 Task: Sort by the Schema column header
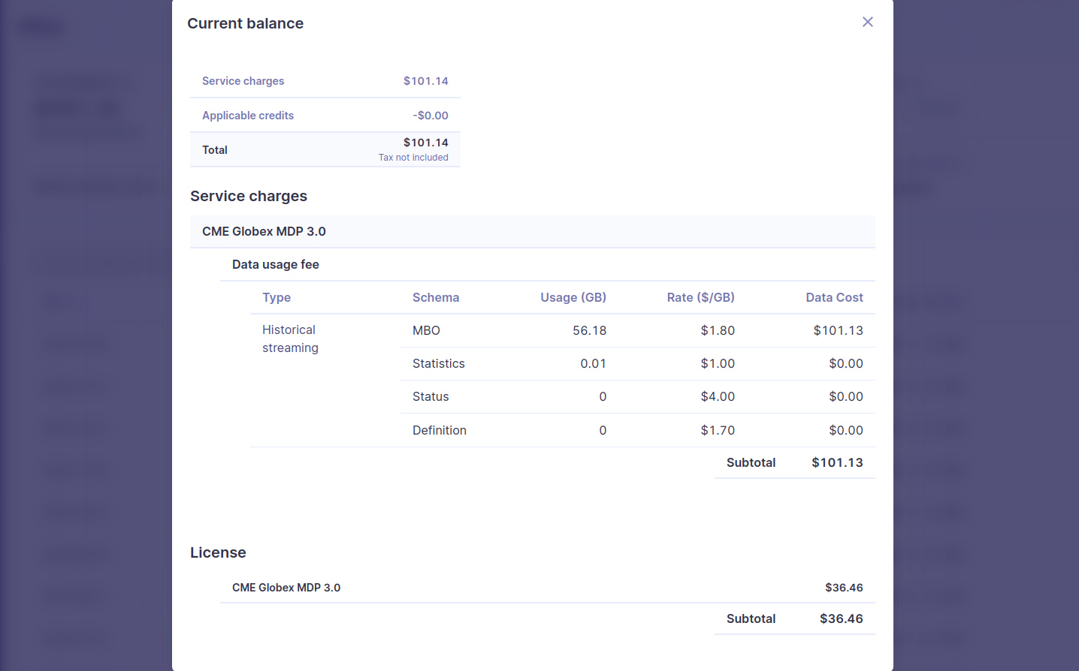coord(435,297)
